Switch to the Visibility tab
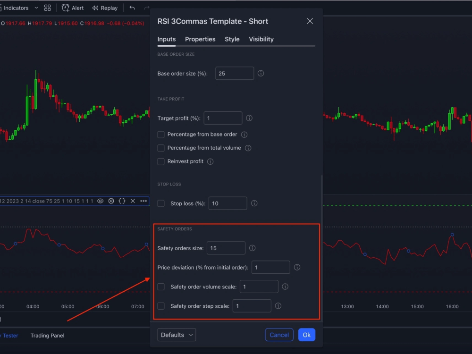Viewport: 472px width, 354px height. pos(261,39)
